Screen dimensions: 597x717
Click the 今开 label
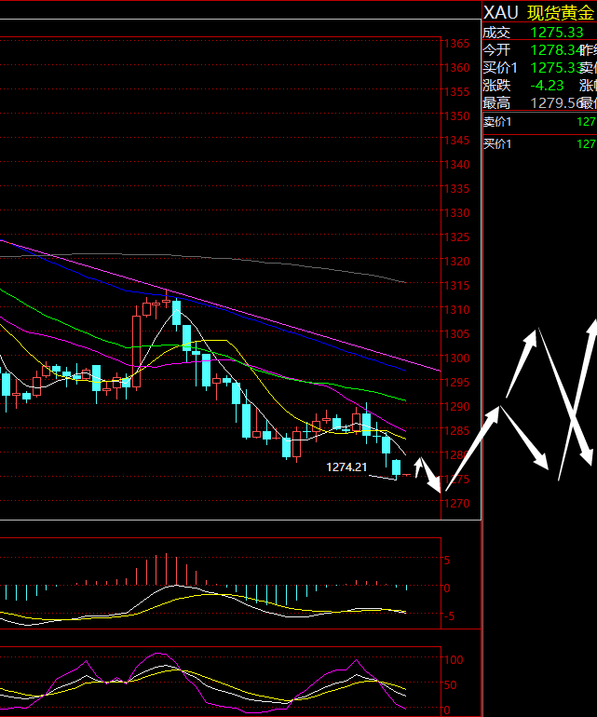(496, 50)
